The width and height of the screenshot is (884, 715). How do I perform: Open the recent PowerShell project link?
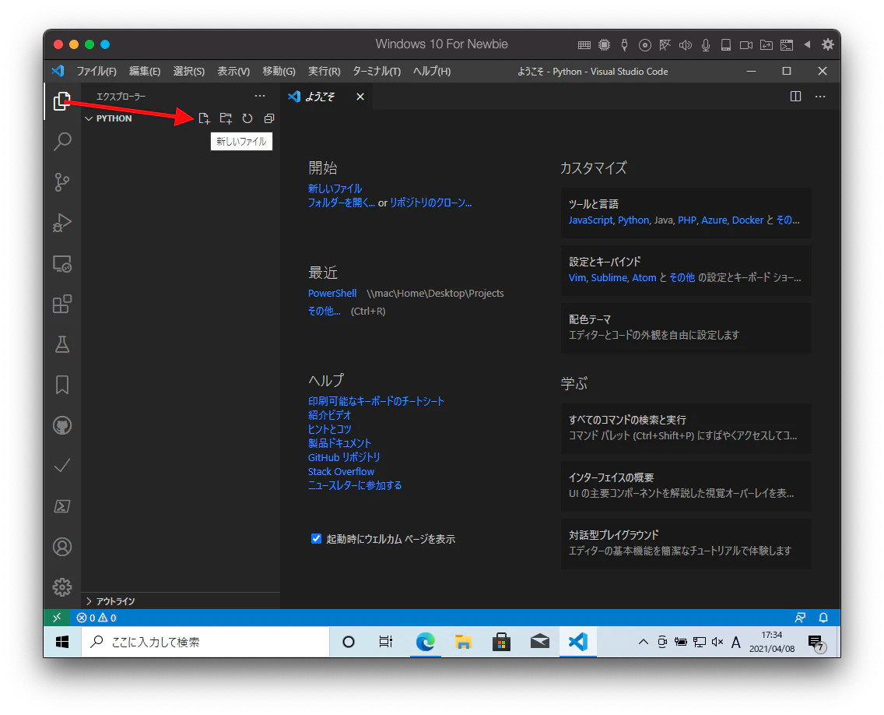click(332, 294)
